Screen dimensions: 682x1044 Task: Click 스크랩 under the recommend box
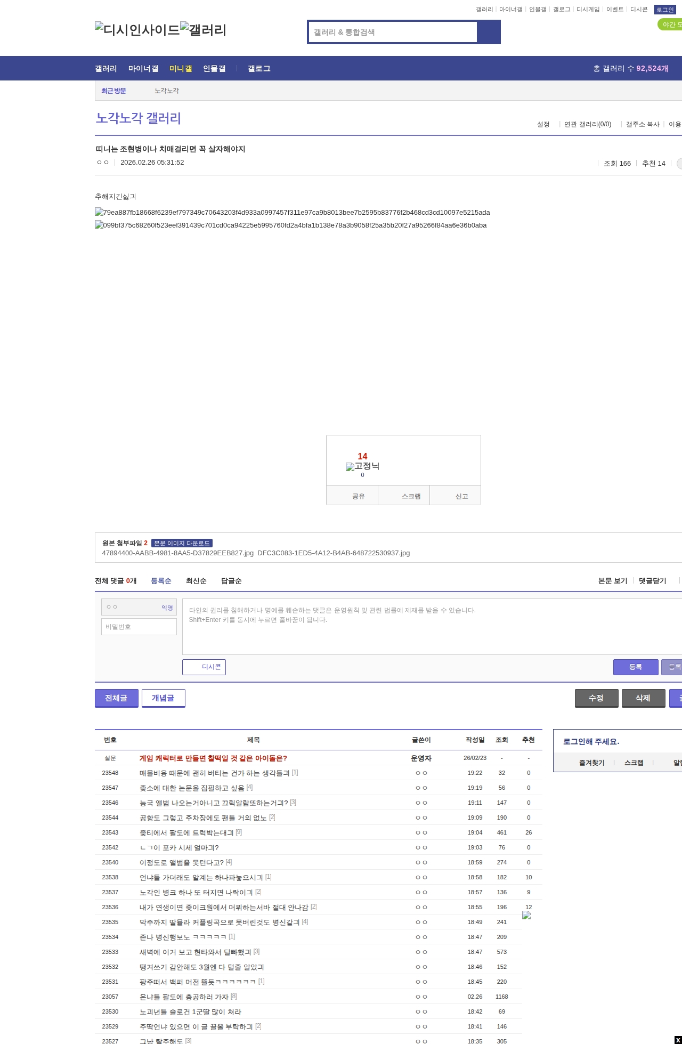404,496
